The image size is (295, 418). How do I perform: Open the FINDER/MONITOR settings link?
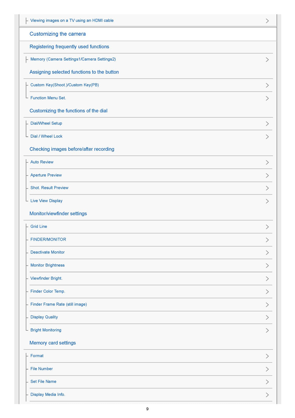[x=48, y=239]
